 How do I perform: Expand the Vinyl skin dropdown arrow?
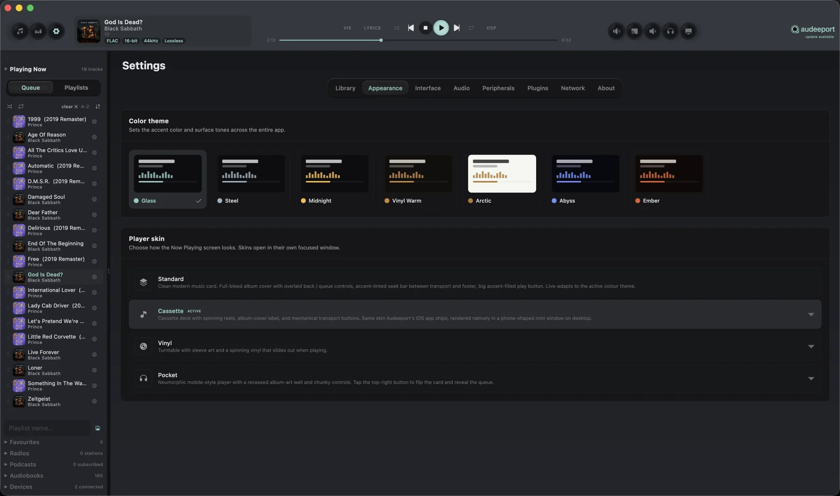point(811,346)
